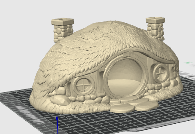This screenshot has height=134, width=195.
Task: Click the left round cross-pane window
Action: (84, 85)
